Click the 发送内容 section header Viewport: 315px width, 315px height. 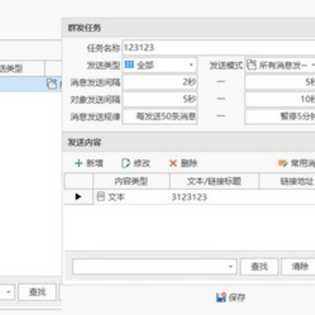189,143
